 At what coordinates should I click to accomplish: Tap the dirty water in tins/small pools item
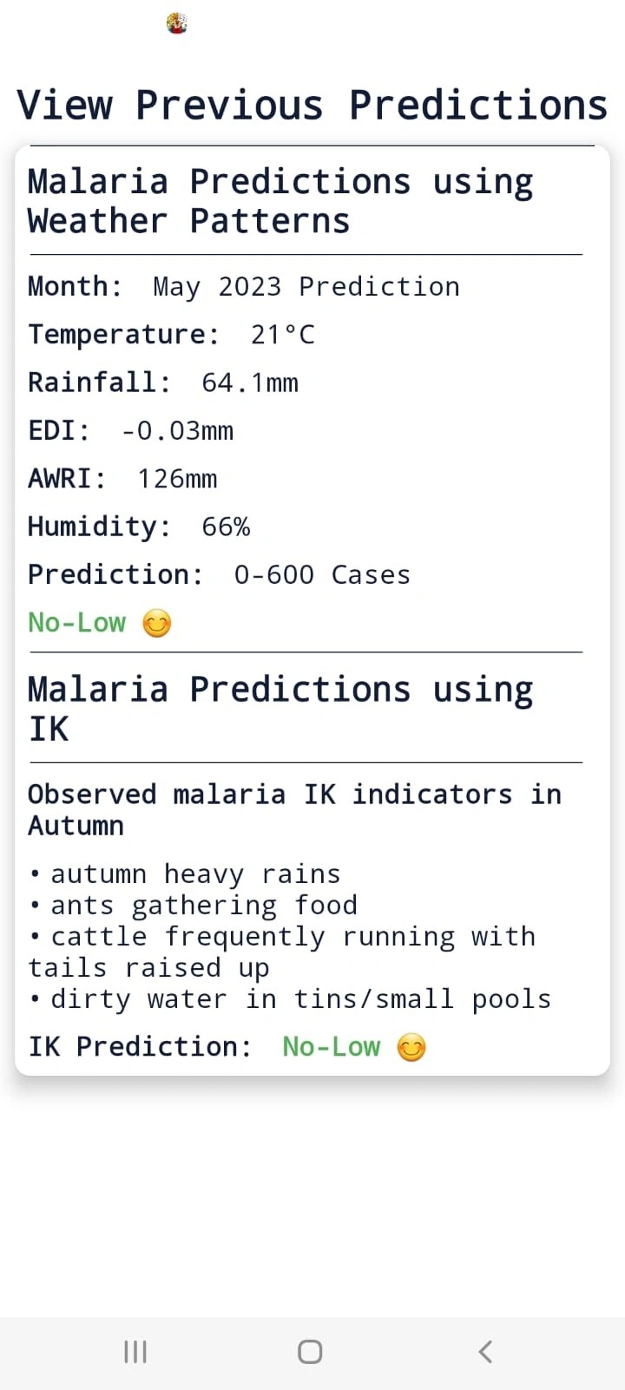tap(301, 999)
